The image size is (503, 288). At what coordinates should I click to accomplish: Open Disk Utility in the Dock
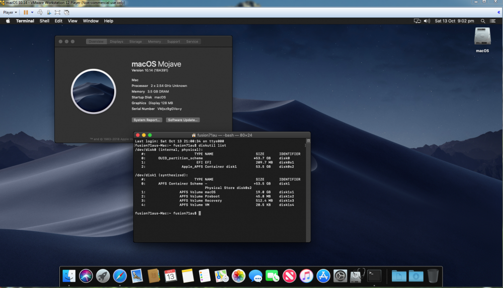point(357,276)
